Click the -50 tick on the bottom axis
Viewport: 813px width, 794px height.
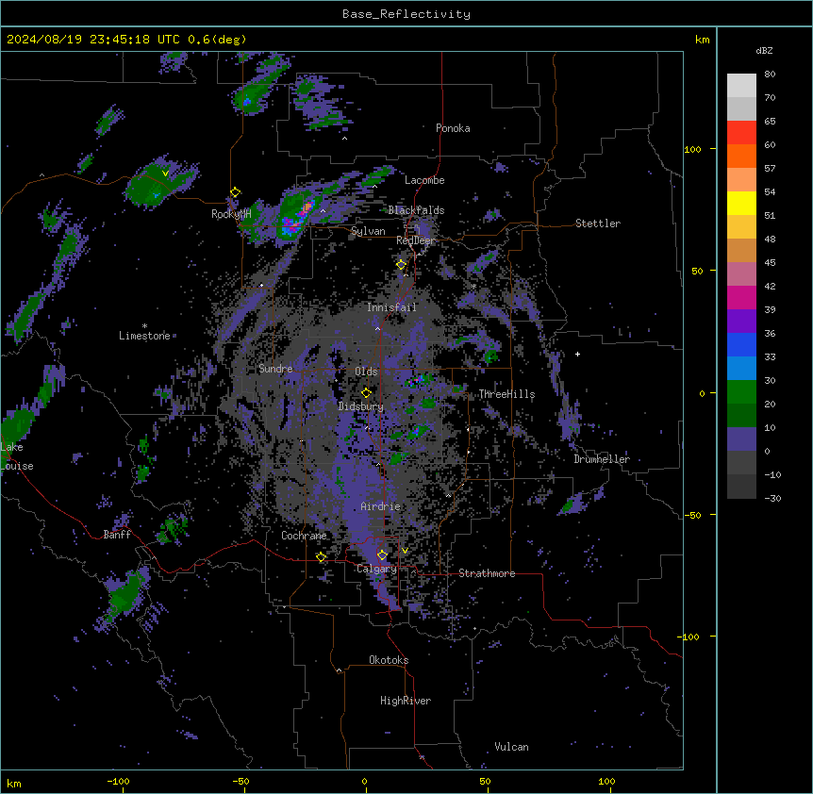tap(241, 781)
